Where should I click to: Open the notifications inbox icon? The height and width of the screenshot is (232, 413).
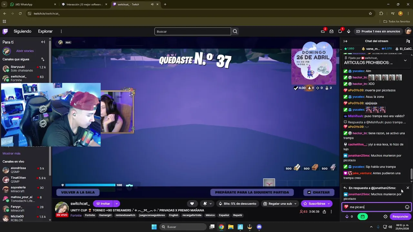(331, 31)
